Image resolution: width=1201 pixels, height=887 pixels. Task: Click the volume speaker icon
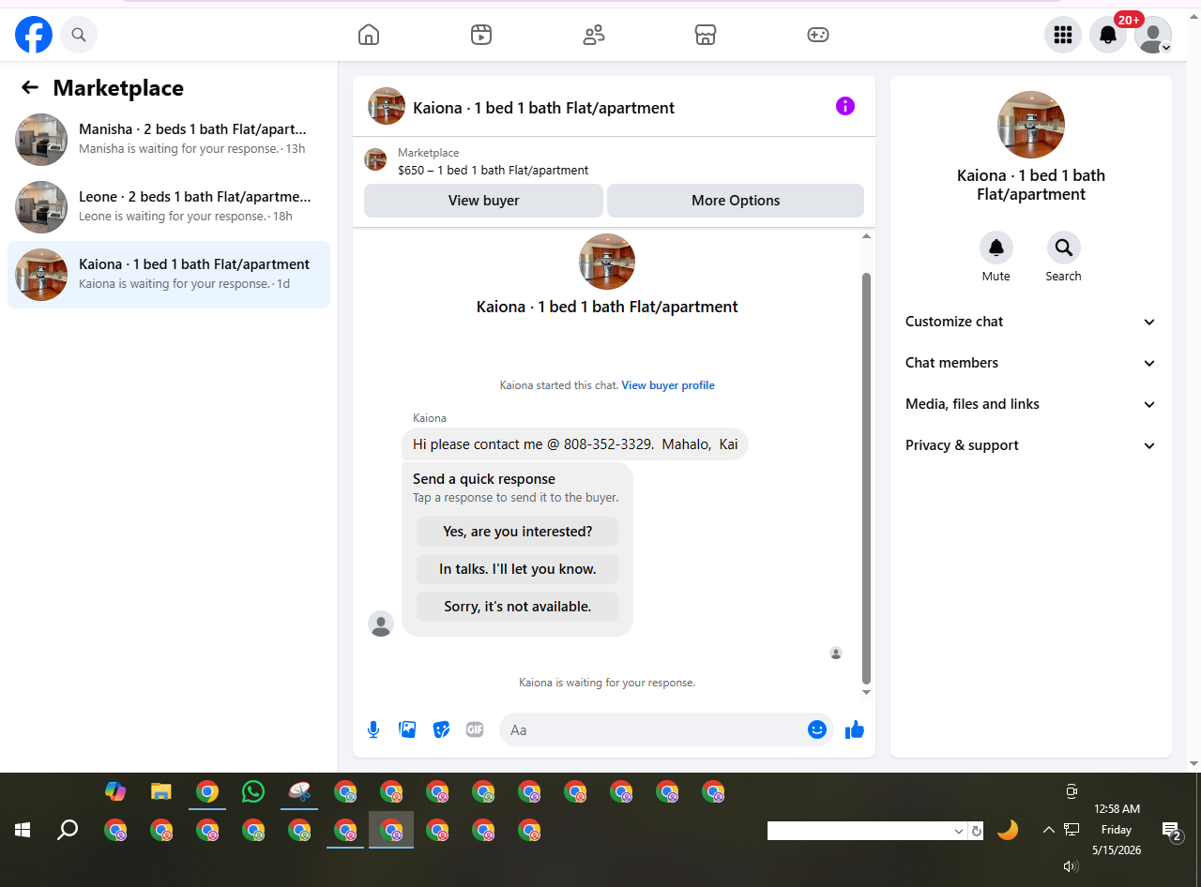[x=1071, y=866]
